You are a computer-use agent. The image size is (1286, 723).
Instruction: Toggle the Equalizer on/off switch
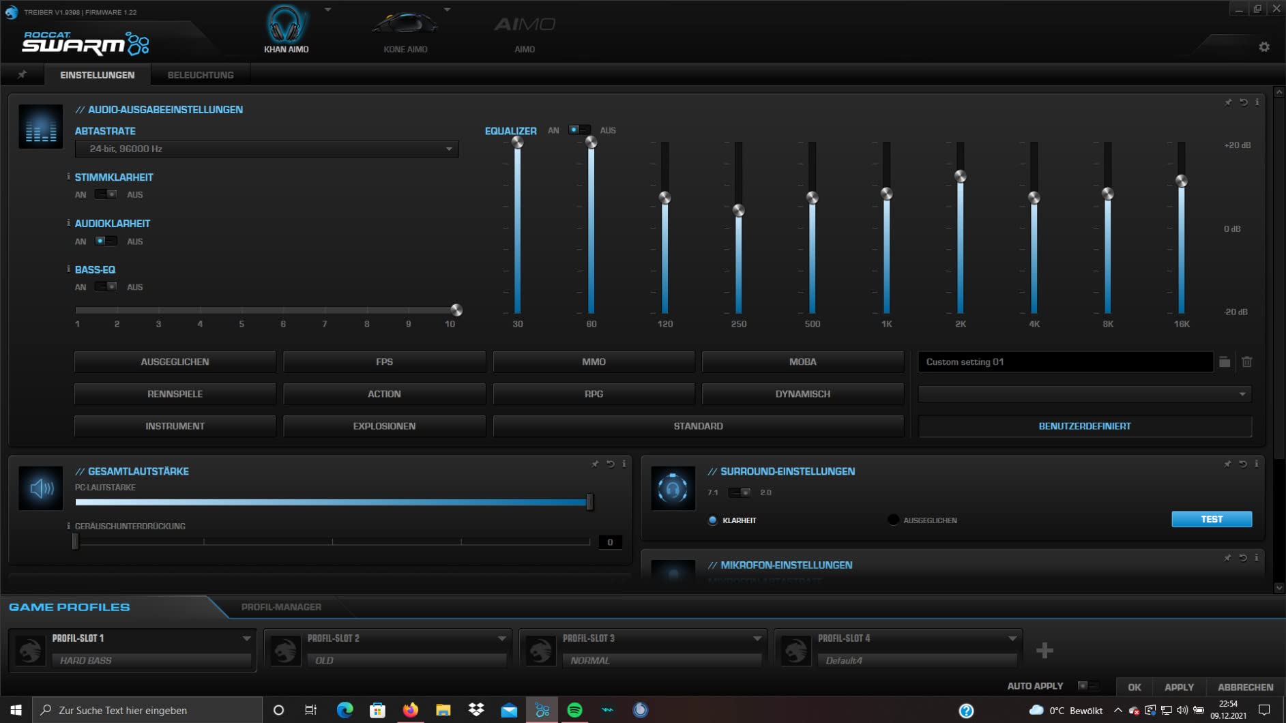tap(579, 130)
